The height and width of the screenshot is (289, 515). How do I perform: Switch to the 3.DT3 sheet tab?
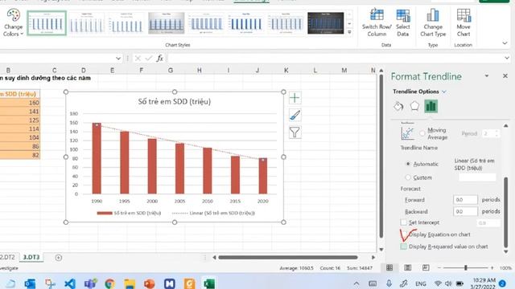click(x=31, y=258)
